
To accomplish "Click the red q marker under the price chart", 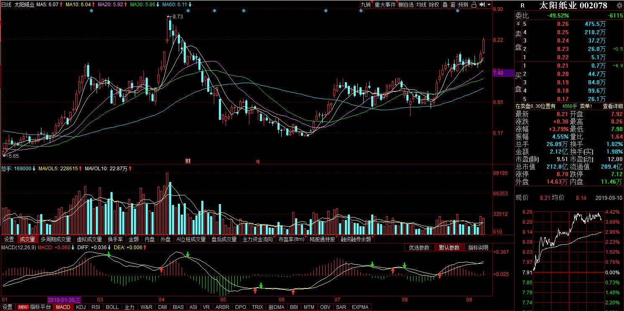I will (x=258, y=161).
